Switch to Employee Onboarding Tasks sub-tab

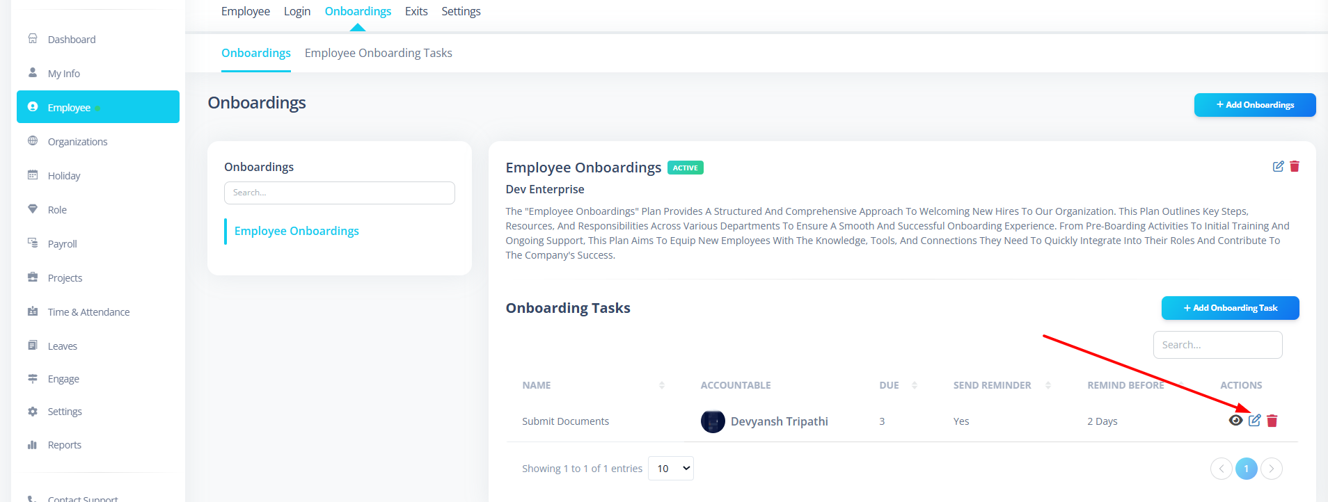pos(379,53)
